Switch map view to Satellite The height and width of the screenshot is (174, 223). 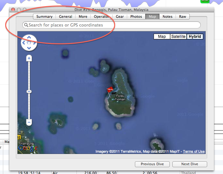(178, 37)
